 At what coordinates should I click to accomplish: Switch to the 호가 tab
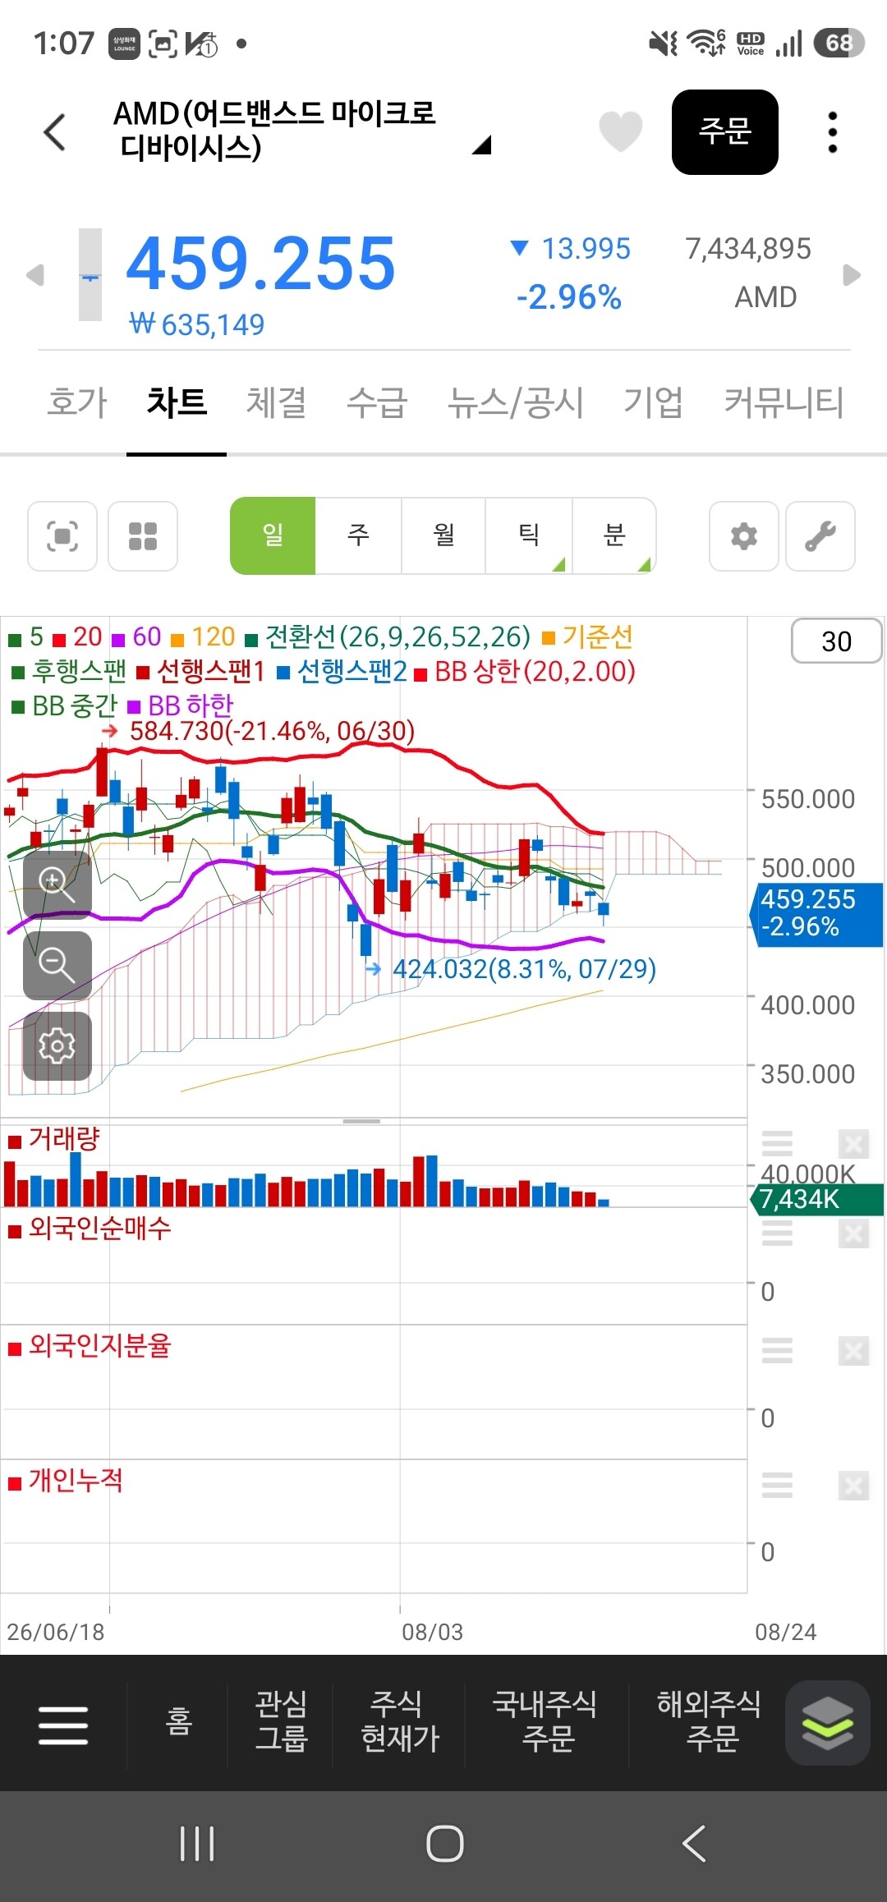pyautogui.click(x=77, y=402)
